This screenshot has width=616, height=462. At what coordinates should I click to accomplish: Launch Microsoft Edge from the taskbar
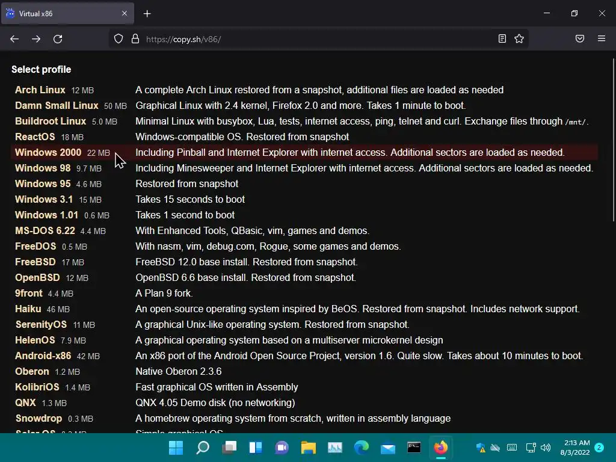[362, 448]
